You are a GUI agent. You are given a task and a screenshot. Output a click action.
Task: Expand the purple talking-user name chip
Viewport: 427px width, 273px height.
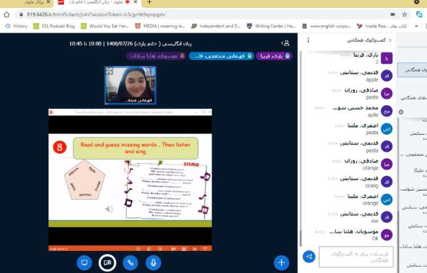click(x=274, y=56)
